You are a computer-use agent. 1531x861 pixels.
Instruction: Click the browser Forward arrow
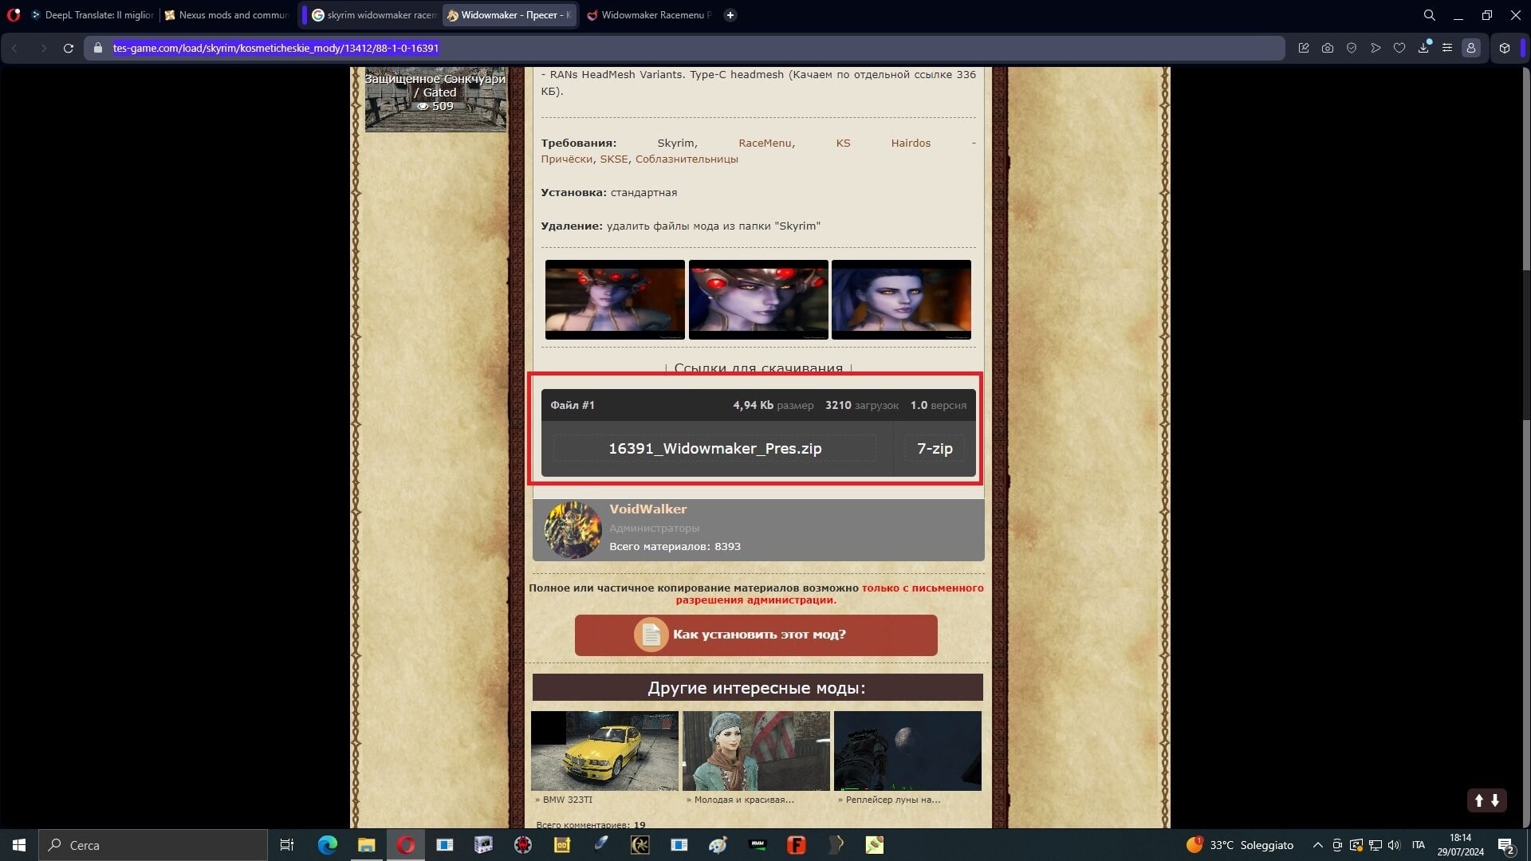pyautogui.click(x=43, y=48)
